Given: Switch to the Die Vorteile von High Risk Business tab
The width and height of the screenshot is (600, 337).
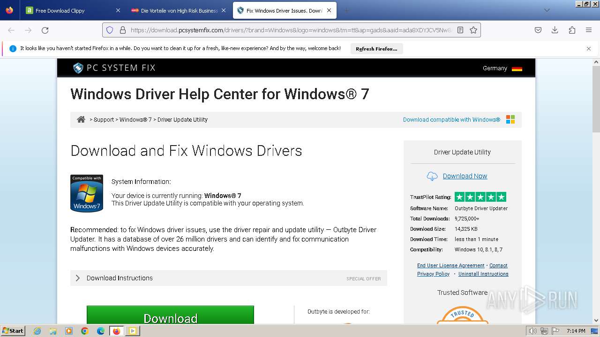Looking at the screenshot, I should tap(179, 10).
